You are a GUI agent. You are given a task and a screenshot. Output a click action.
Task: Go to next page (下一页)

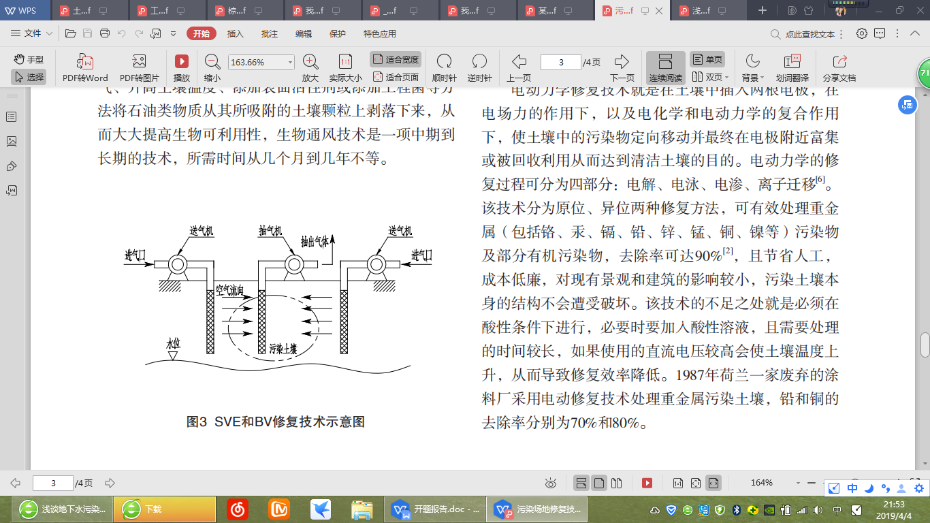(x=622, y=67)
